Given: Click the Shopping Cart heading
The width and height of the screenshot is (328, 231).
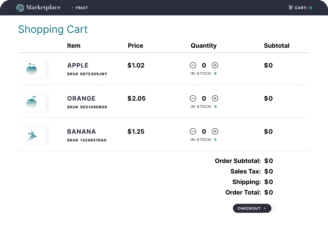Looking at the screenshot, I should click(53, 30).
